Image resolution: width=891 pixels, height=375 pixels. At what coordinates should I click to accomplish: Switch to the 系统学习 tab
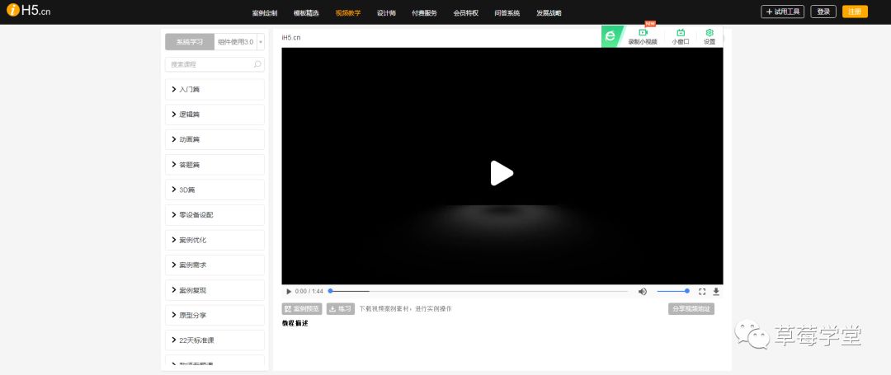coord(190,42)
